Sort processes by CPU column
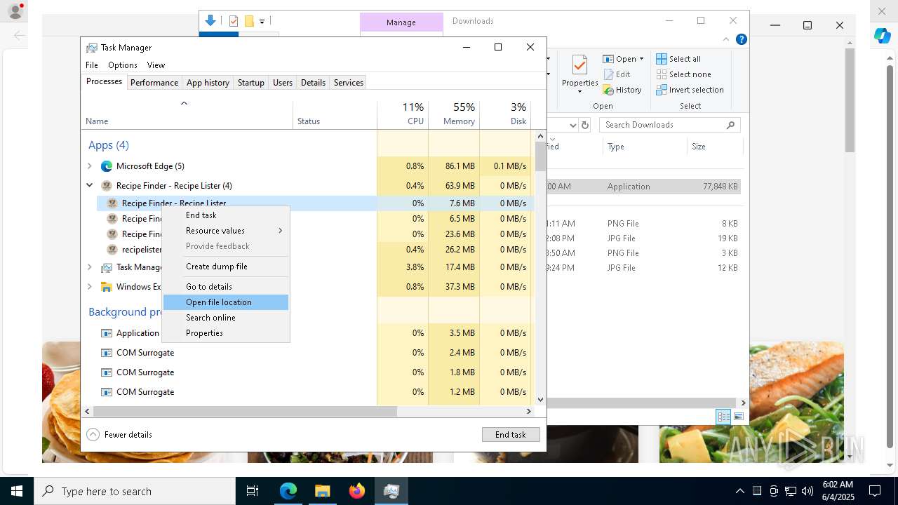This screenshot has height=505, width=898. pyautogui.click(x=403, y=114)
